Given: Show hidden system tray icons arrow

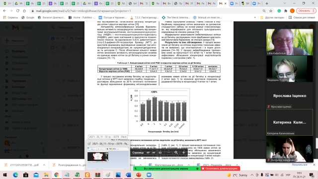Looking at the screenshot, I should [252, 175].
